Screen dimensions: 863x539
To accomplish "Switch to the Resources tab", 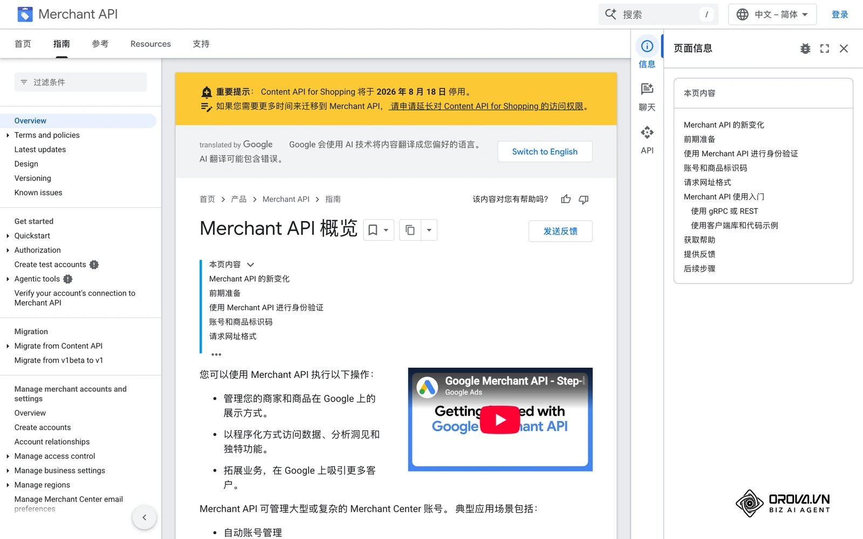I will [150, 44].
